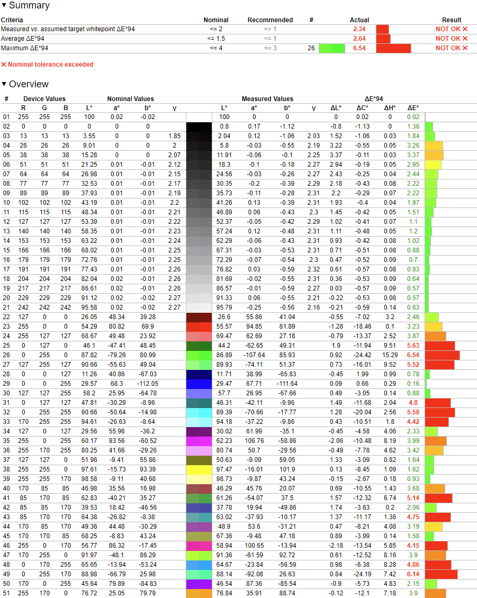Image resolution: width=477 pixels, height=598 pixels.
Task: Click the ΔL* value 3.37 in row 05
Action: tap(336, 155)
